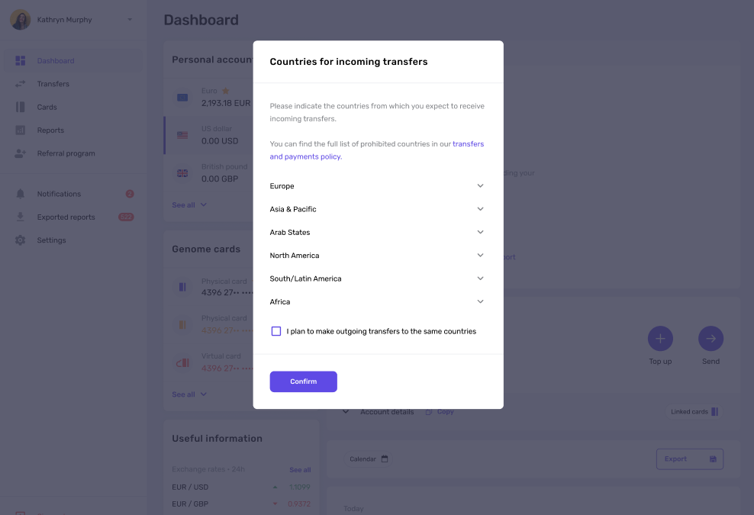Open the Settings menu item
The width and height of the screenshot is (754, 515).
pyautogui.click(x=73, y=240)
